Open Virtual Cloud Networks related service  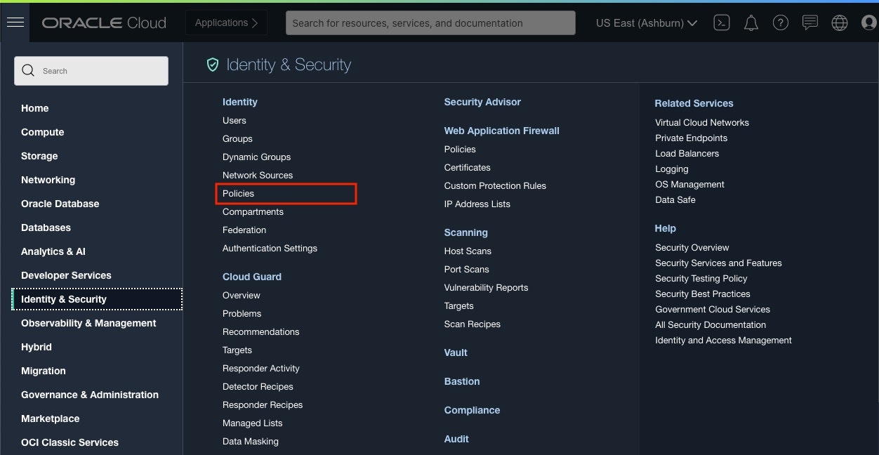702,123
